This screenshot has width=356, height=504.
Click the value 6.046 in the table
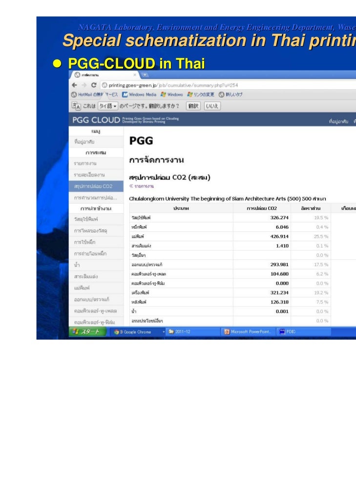pyautogui.click(x=282, y=227)
